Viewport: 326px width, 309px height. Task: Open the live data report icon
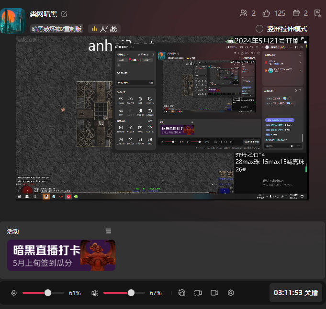[317, 13]
